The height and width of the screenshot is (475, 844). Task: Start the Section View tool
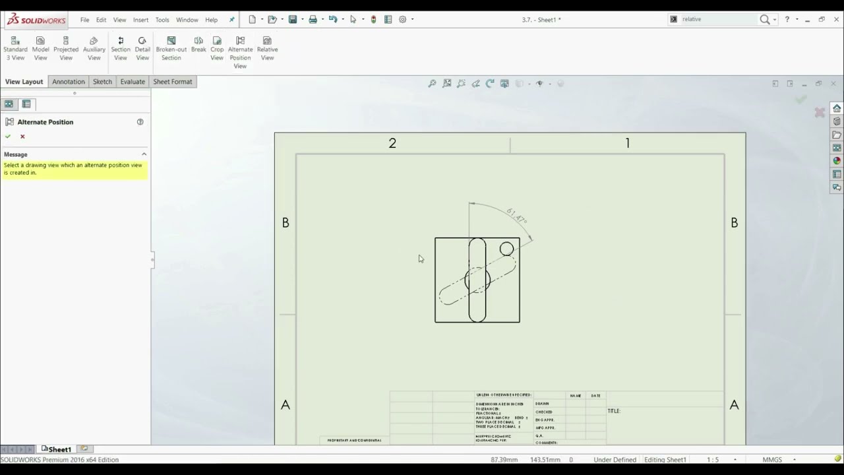pyautogui.click(x=121, y=49)
